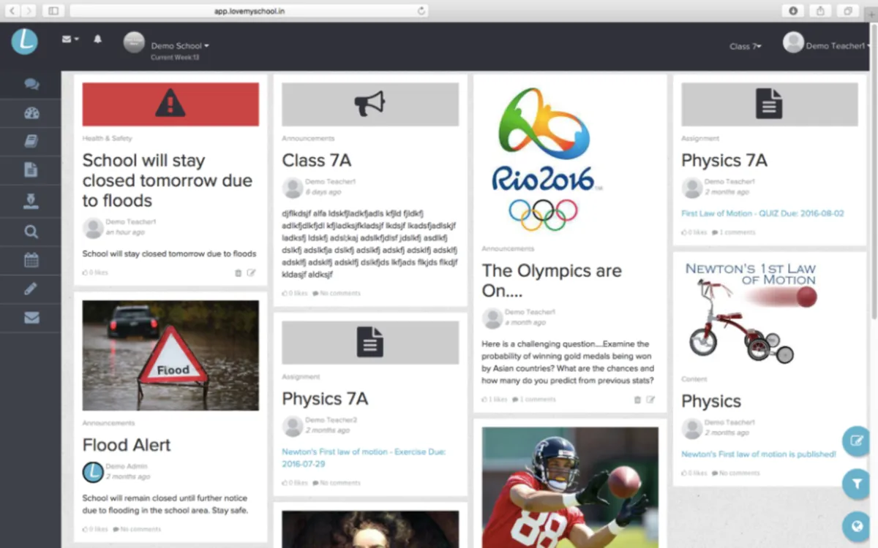Click the browser address bar
Image resolution: width=878 pixels, height=548 pixels.
pos(249,11)
